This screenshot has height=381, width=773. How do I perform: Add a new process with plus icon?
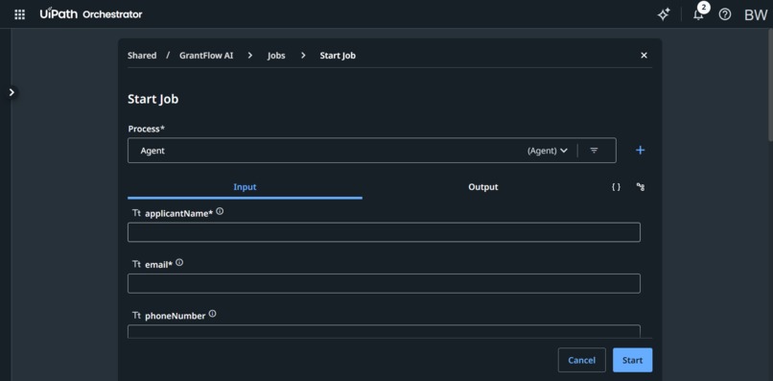[640, 151]
